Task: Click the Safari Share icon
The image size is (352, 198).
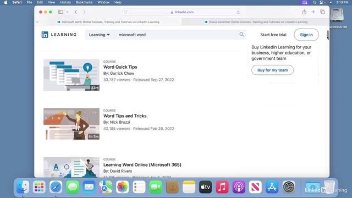Action: pyautogui.click(x=304, y=12)
